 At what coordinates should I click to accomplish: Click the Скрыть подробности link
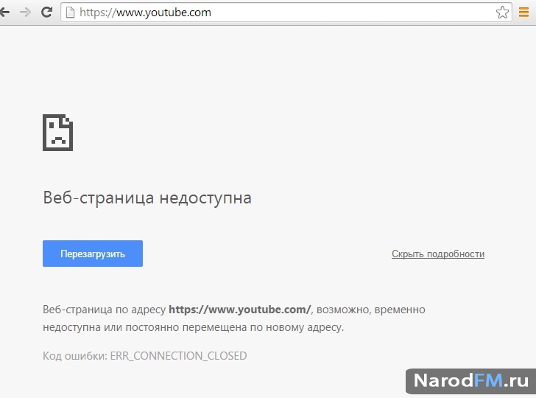pos(438,254)
